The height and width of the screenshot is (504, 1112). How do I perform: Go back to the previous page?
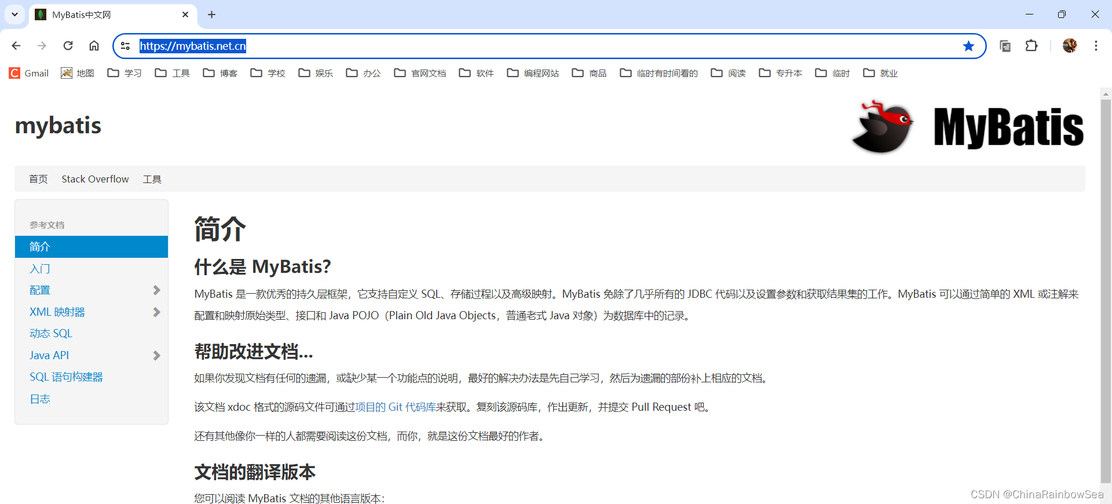(16, 46)
